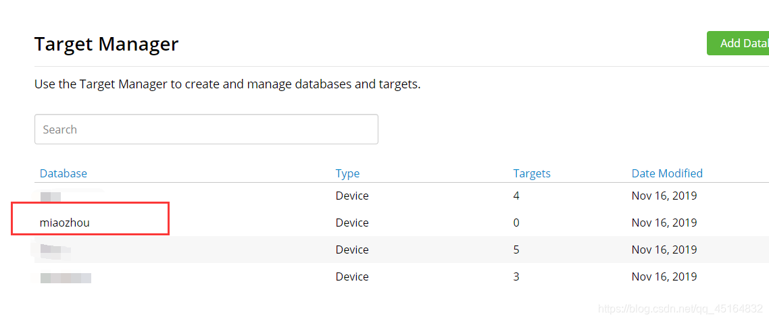The width and height of the screenshot is (769, 321).
Task: Sort the list by Database column header
Action: tap(64, 173)
